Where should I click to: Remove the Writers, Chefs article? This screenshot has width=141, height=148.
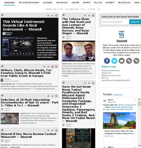[x=48, y=67]
